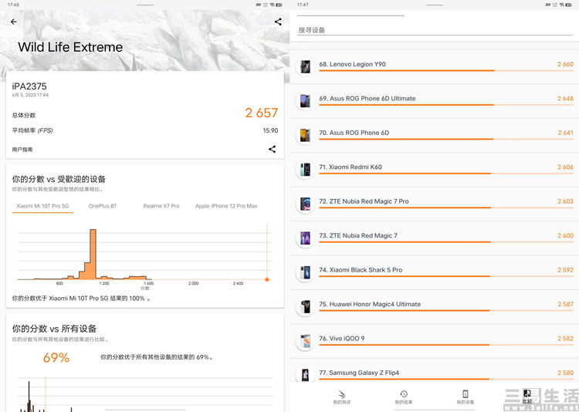Click the 你的分数 vs 所有设备 heading
This screenshot has height=412, width=579.
54,329
